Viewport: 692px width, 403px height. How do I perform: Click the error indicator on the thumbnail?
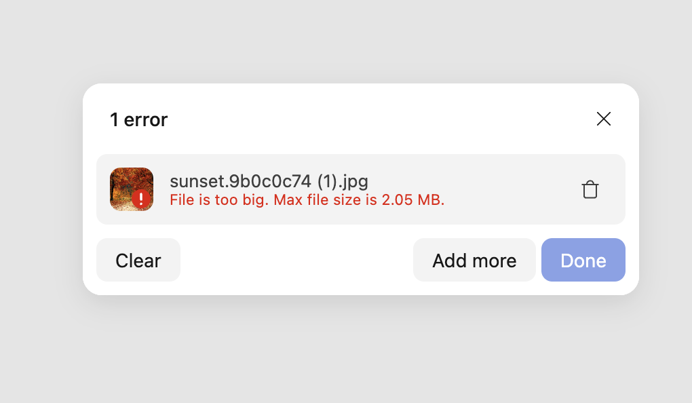click(141, 199)
